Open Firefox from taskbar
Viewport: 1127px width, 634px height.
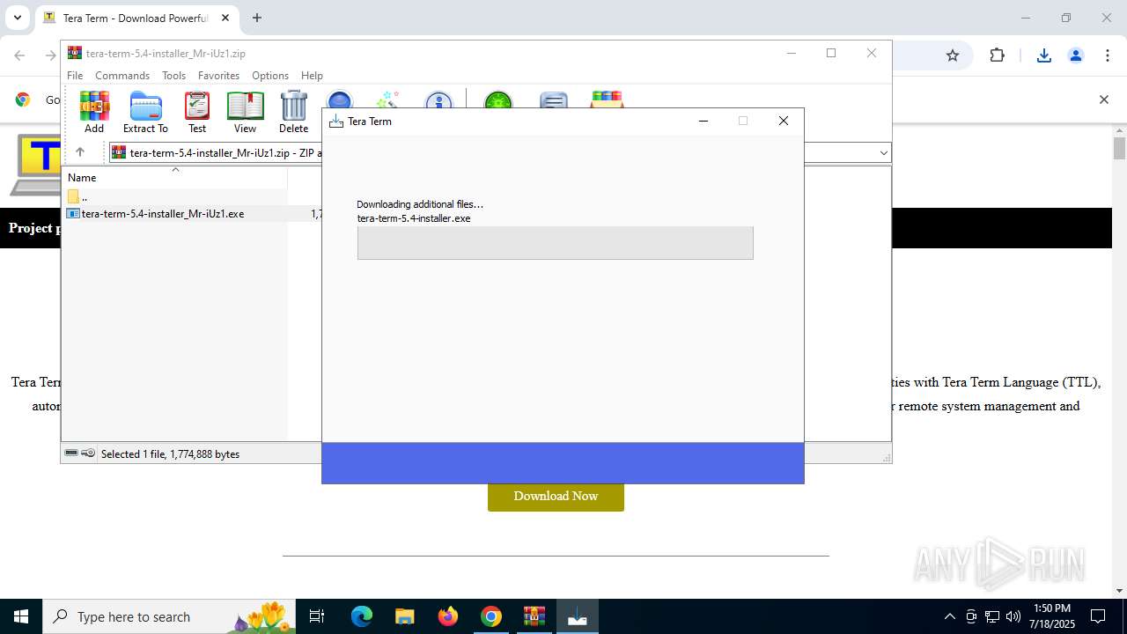(447, 616)
